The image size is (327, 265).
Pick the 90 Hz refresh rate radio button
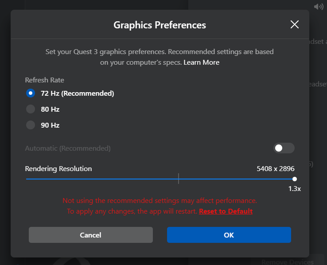coord(31,125)
